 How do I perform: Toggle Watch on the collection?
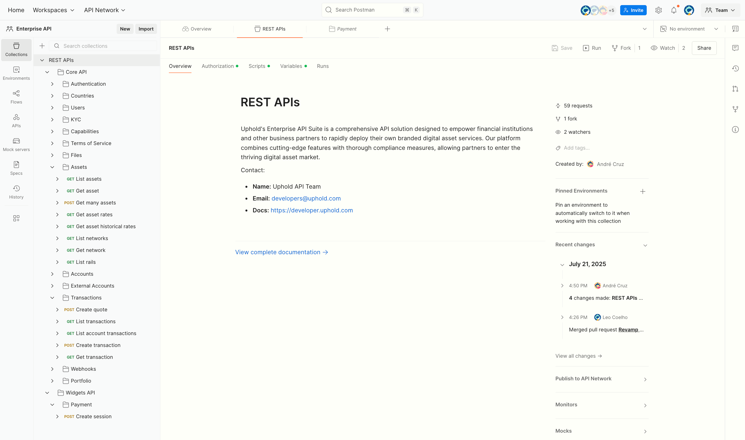coord(663,48)
